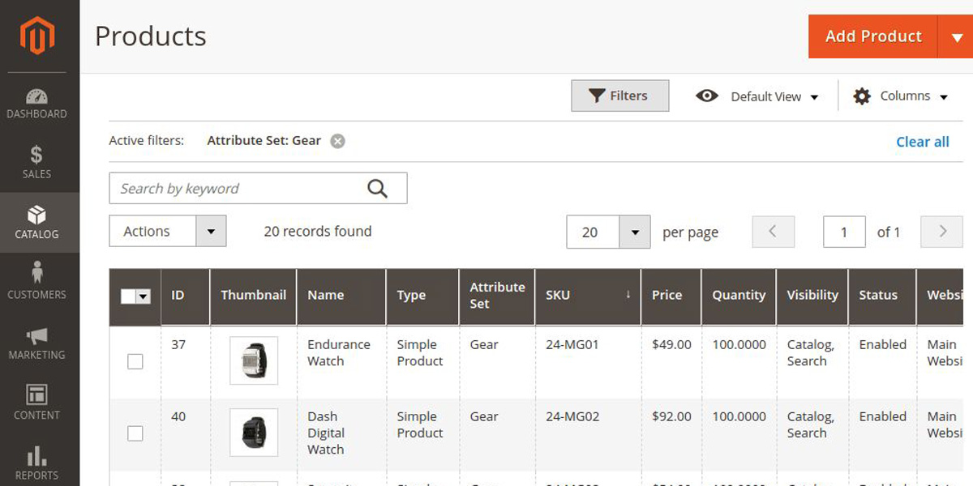Sort by the Name column header
973x486 pixels.
point(341,296)
